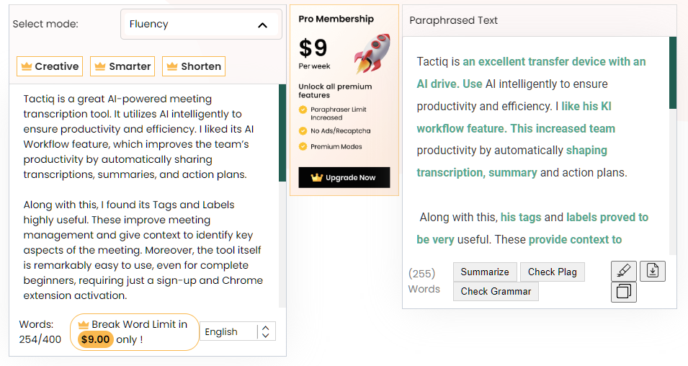
Task: Click the crown icon on Creative mode
Action: coord(27,66)
